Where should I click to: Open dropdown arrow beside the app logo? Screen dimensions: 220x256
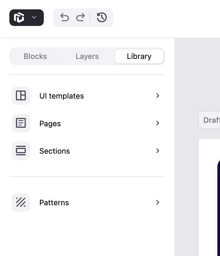pyautogui.click(x=34, y=17)
